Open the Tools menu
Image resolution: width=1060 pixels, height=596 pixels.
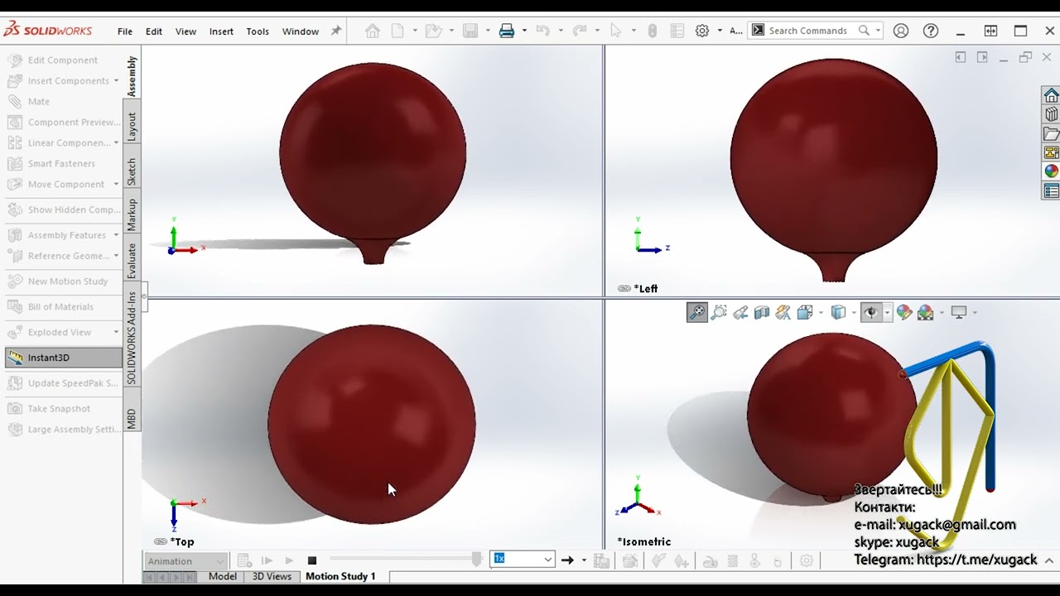point(258,31)
